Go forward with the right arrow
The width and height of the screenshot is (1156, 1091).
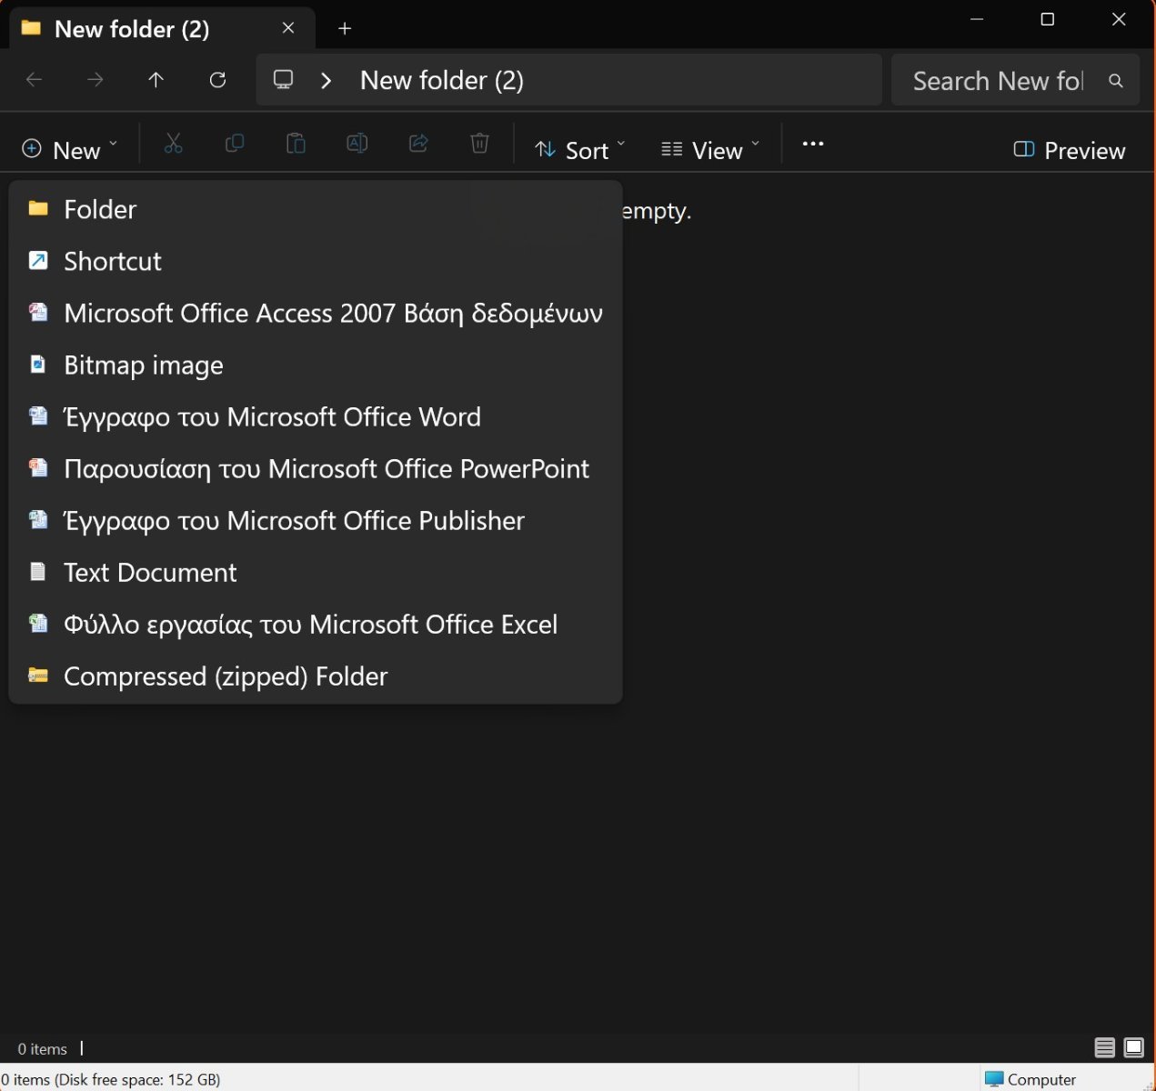pos(95,80)
